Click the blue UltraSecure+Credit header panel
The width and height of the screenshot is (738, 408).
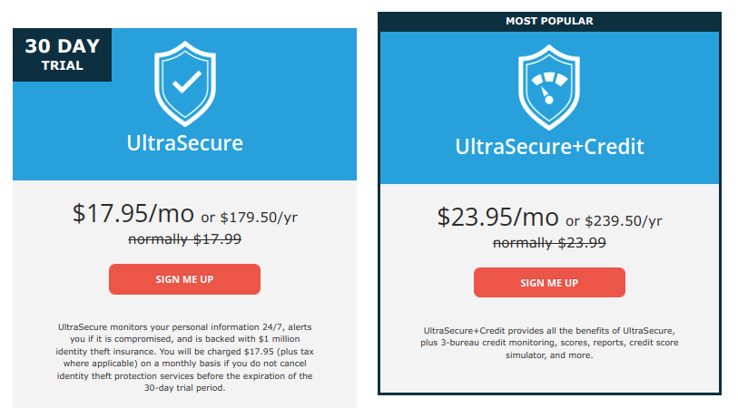coord(549,108)
